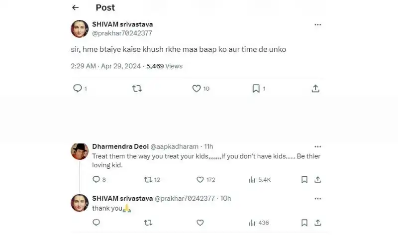
Task: Open more options on SHIVAM's main post
Action: [x=318, y=24]
